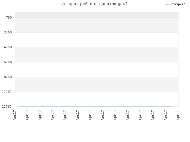Select the 4760 y-axis label

pos(8,47)
